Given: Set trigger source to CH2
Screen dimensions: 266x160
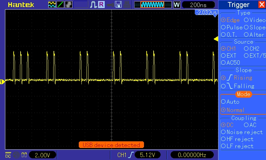Looking at the screenshot, I should pos(252,49).
